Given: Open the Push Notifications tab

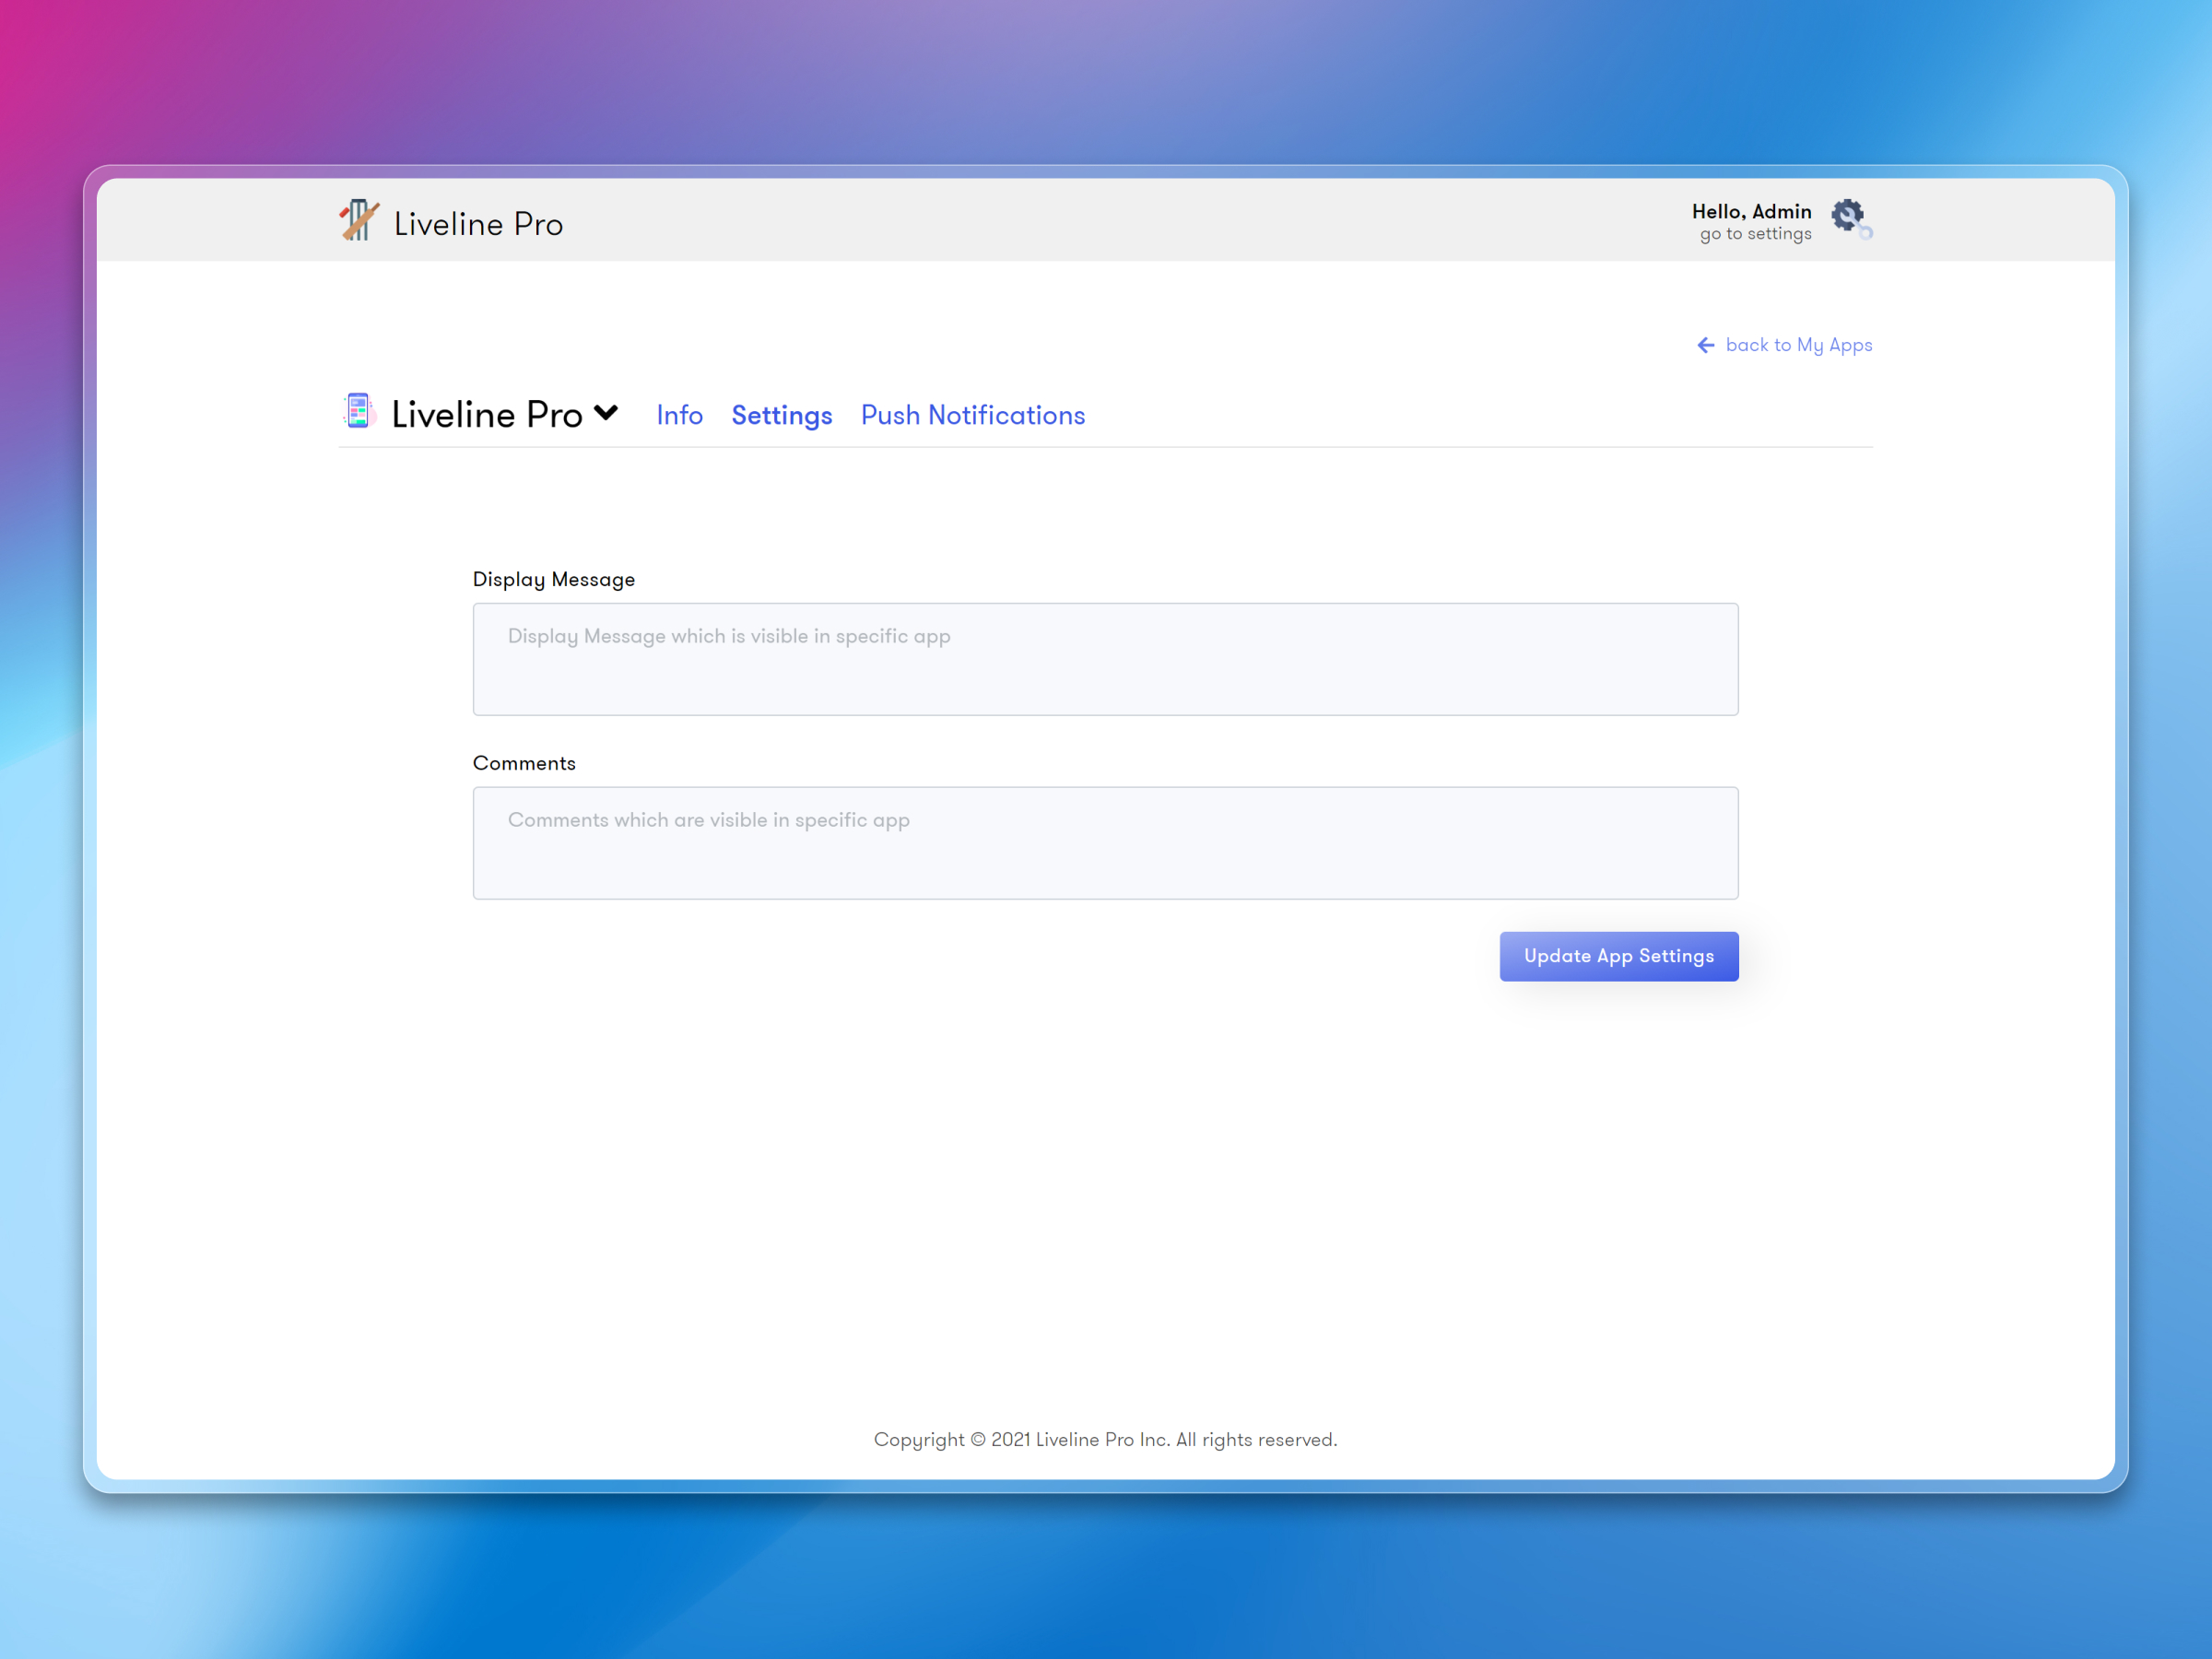Looking at the screenshot, I should 972,415.
